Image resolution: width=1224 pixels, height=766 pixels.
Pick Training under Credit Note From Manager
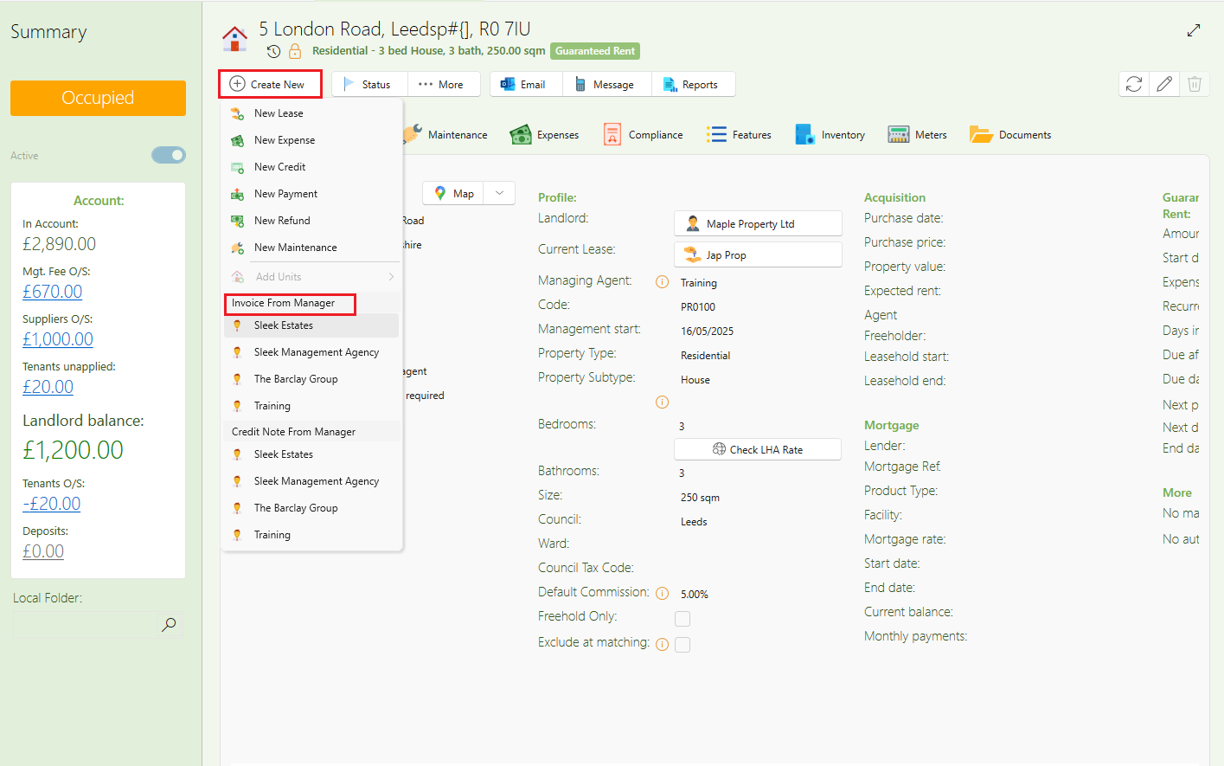[x=312, y=535]
